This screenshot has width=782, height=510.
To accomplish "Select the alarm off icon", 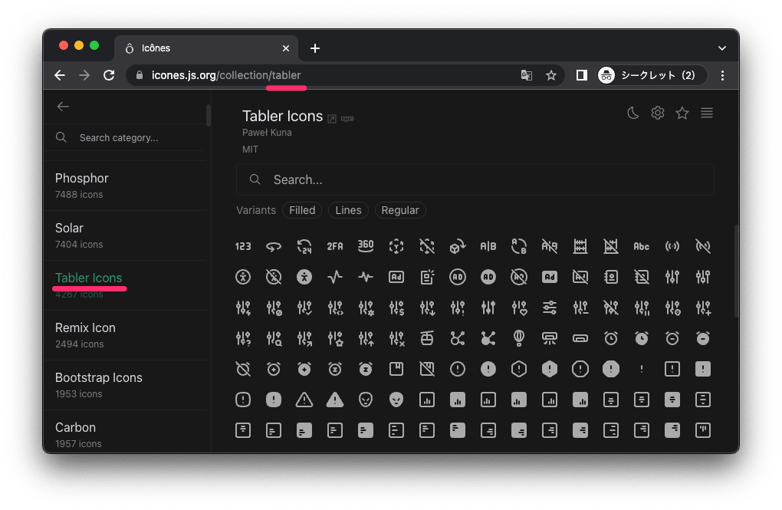I will point(243,369).
